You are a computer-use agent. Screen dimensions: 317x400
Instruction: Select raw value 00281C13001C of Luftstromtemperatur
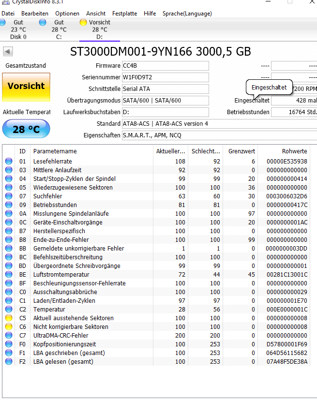pos(287,275)
